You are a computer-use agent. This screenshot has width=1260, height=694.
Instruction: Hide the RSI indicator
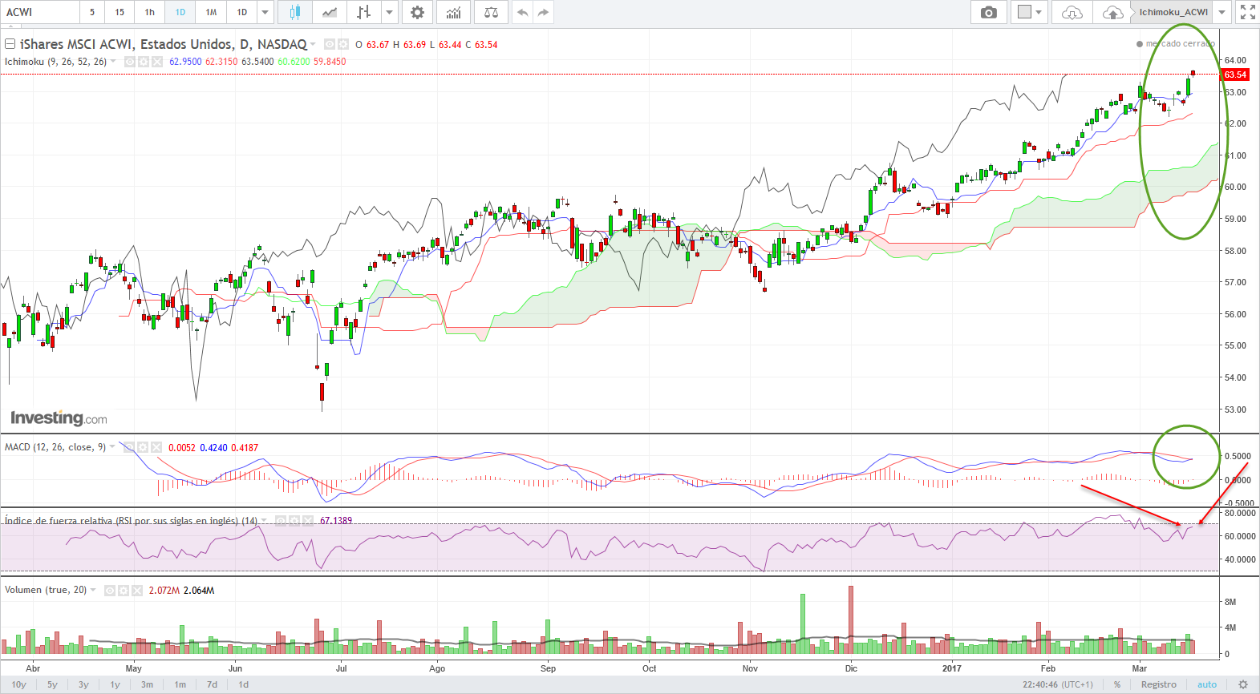281,521
